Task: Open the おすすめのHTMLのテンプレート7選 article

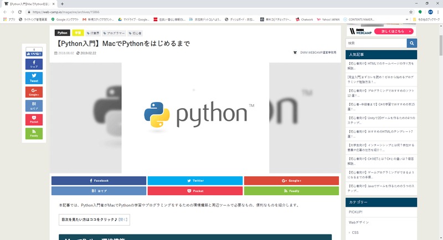Action: 381,134
